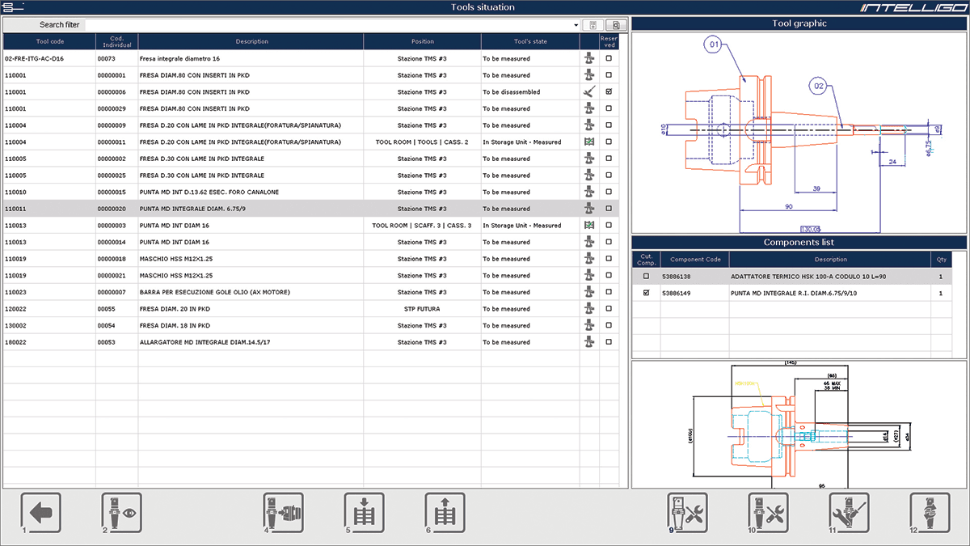Click the back arrow button numbered 1

click(40, 513)
